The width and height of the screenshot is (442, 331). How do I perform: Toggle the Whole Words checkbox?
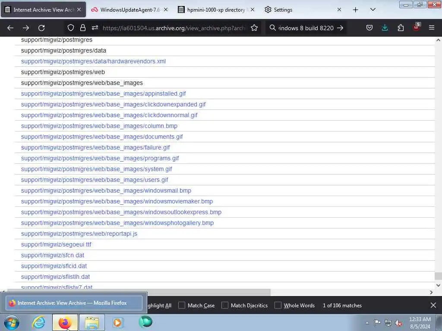(278, 305)
